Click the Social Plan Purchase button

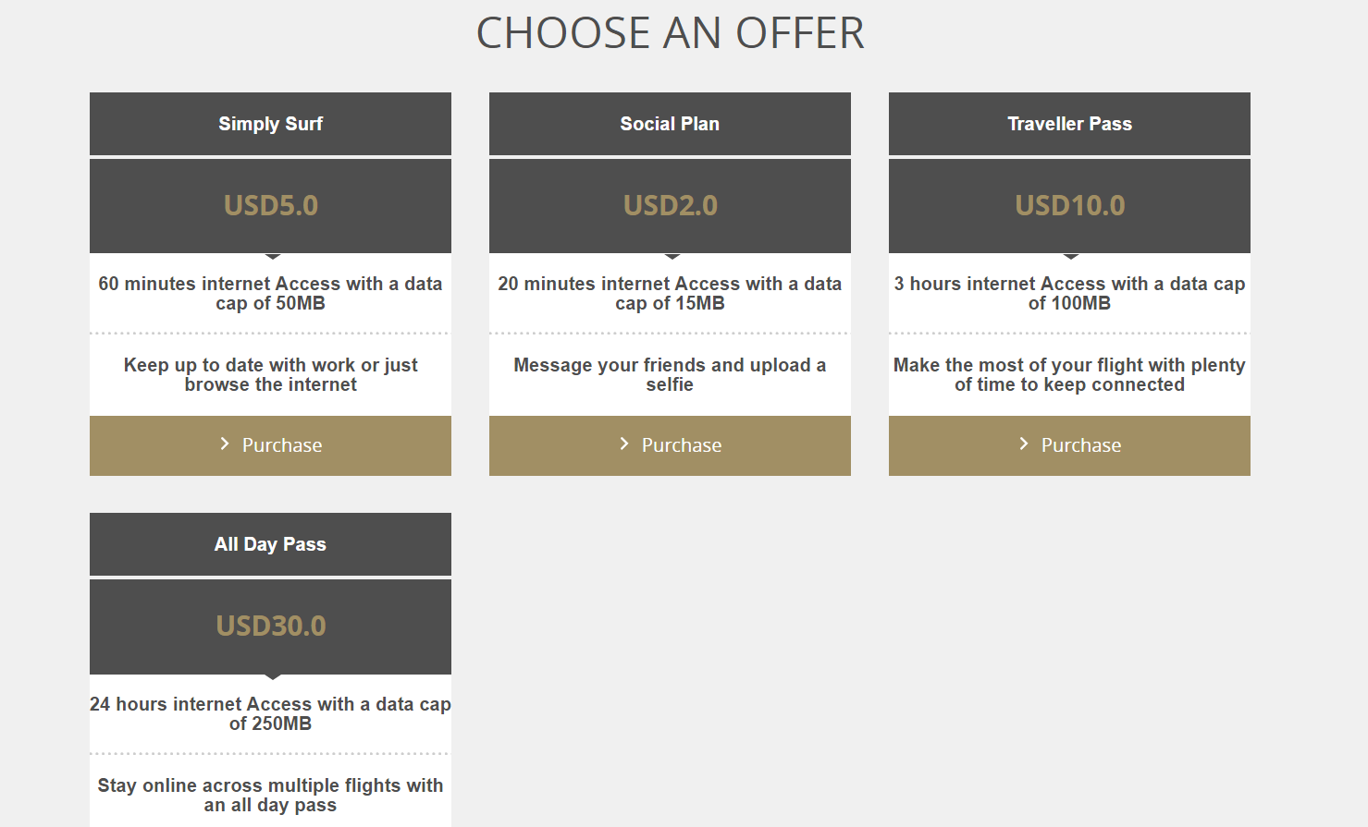(x=670, y=445)
